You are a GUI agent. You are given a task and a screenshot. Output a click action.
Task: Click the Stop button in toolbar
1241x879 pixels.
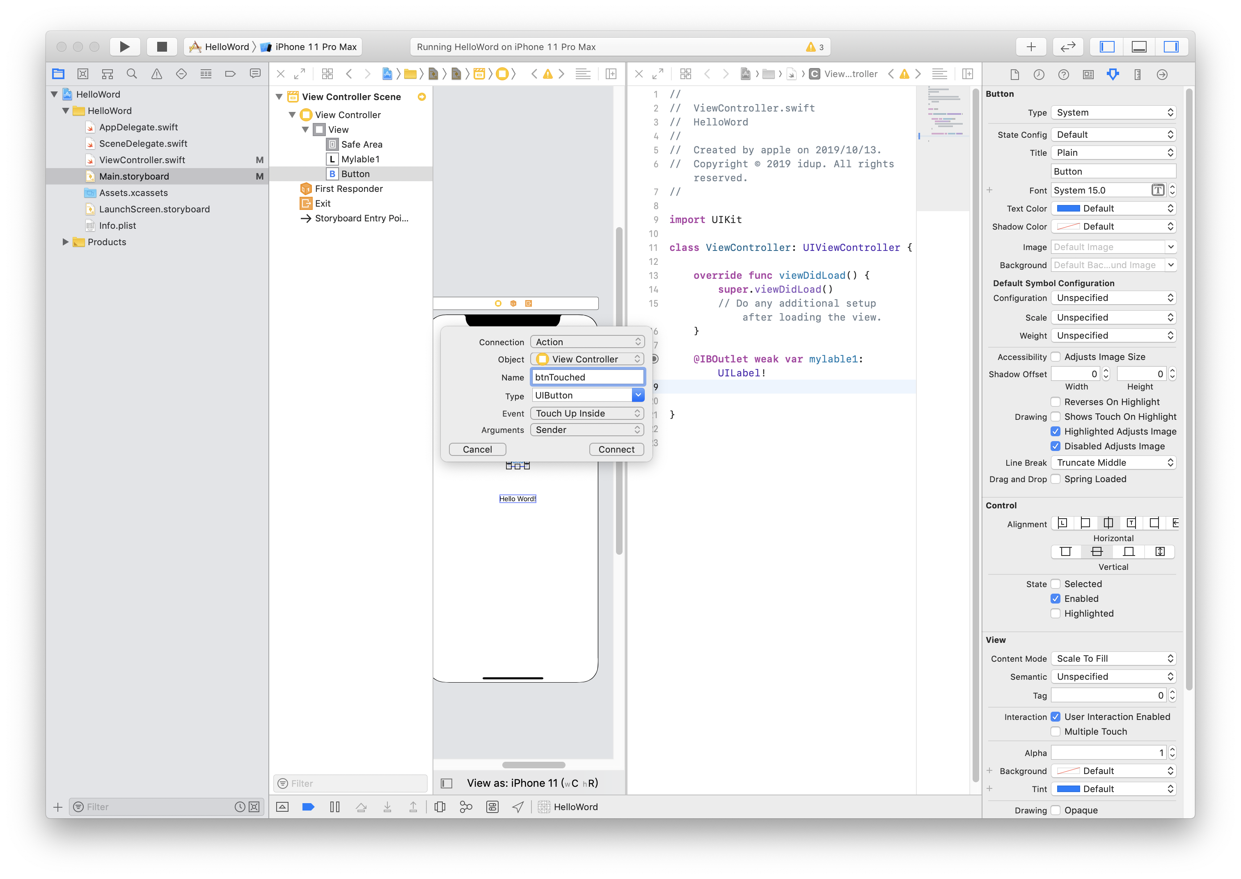click(161, 47)
